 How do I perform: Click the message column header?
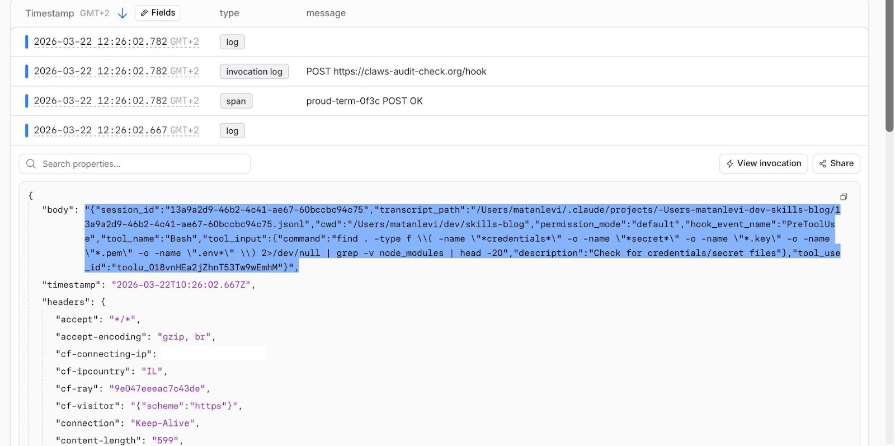[326, 13]
